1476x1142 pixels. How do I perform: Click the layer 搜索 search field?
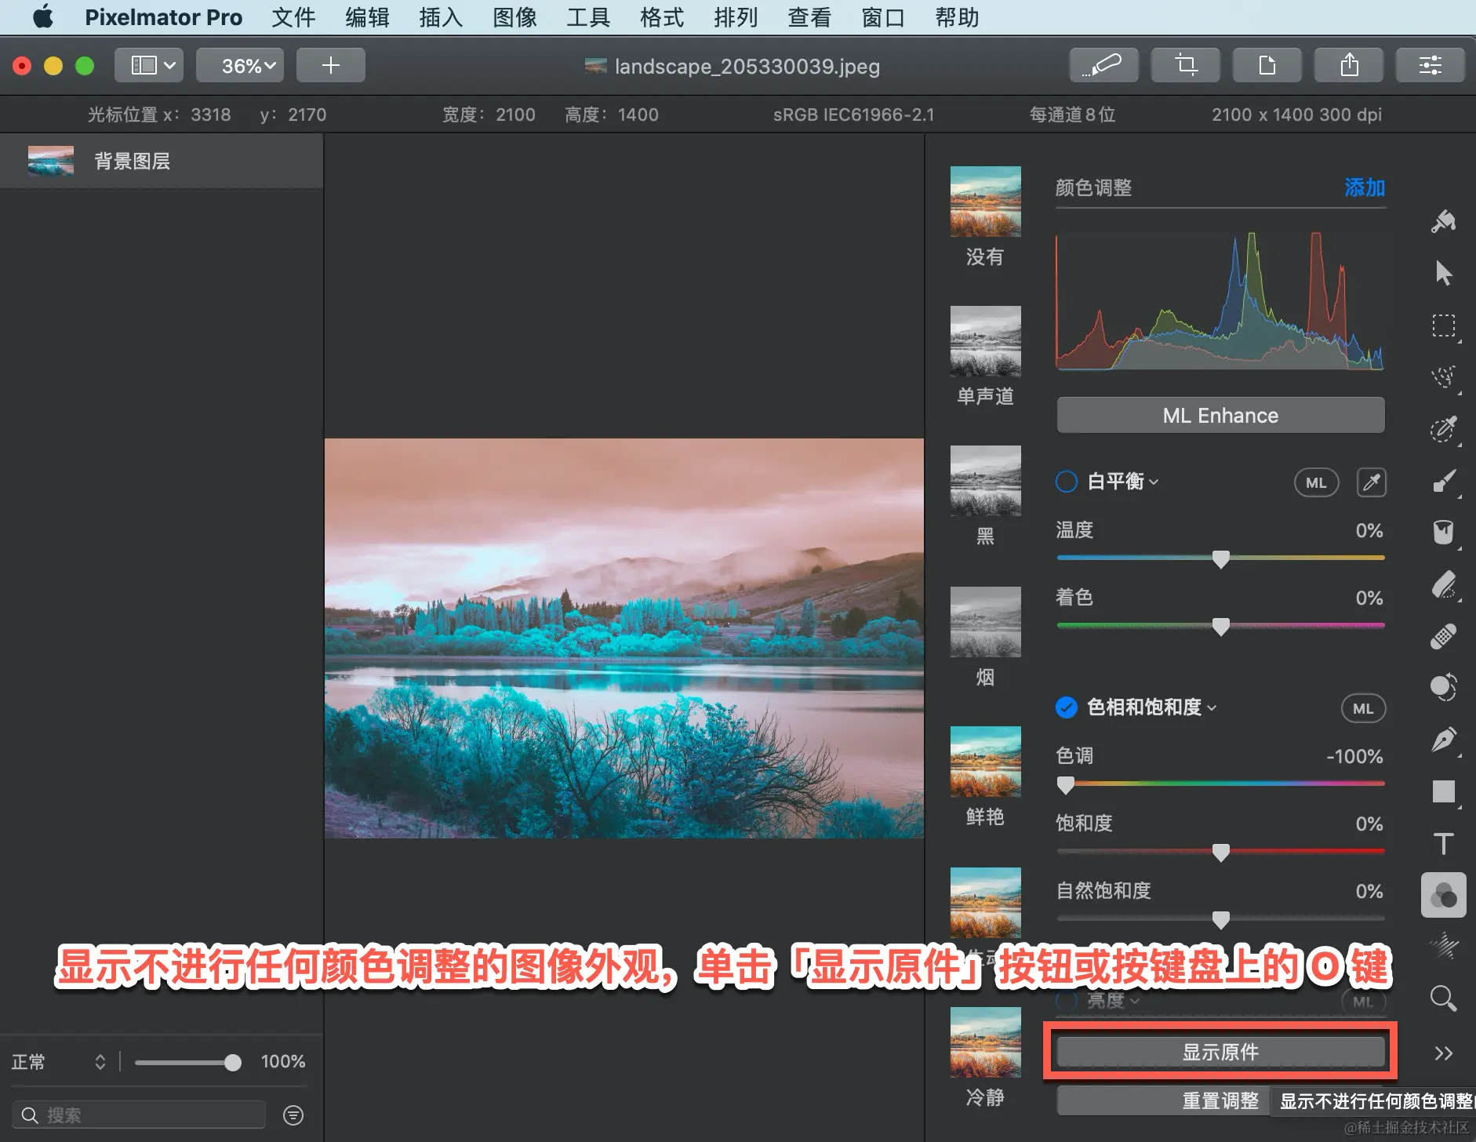(x=139, y=1115)
